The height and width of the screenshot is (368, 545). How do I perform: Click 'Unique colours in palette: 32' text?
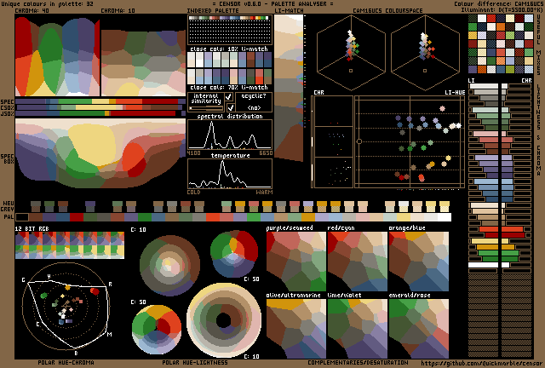coord(47,3)
